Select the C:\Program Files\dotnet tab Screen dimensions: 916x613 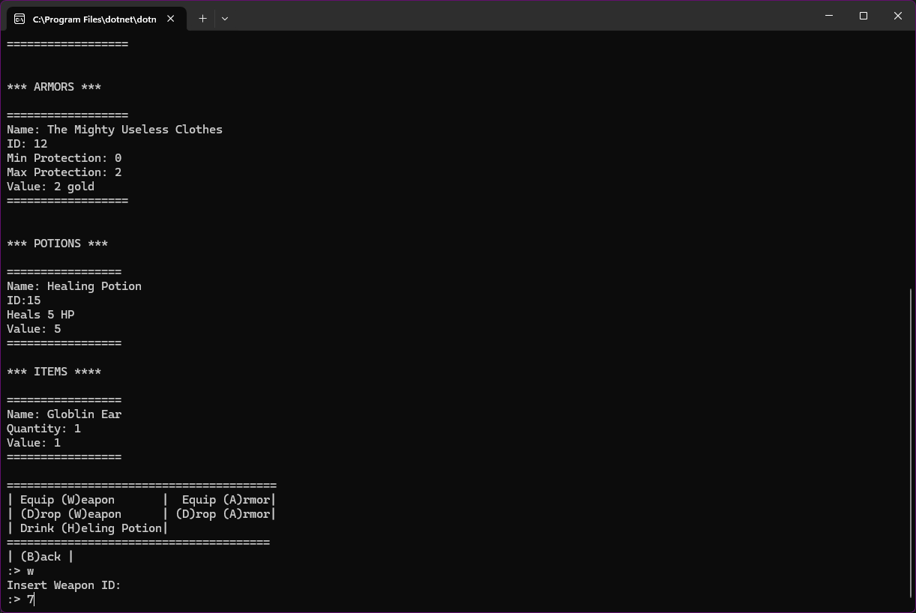(x=94, y=19)
